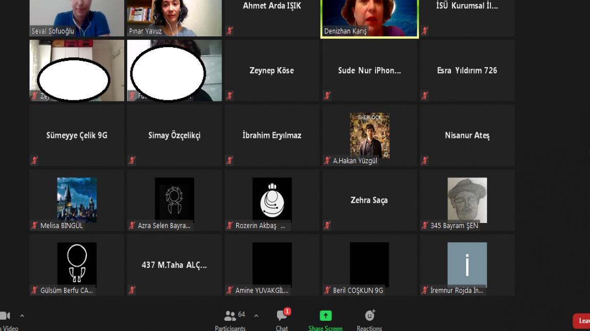The width and height of the screenshot is (590, 331).
Task: Click the İbrahim Eryılmaz participant tile
Action: 272,135
